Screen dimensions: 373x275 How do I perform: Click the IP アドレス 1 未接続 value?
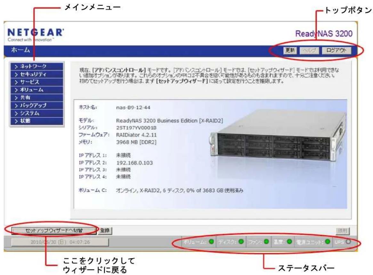[x=123, y=155]
